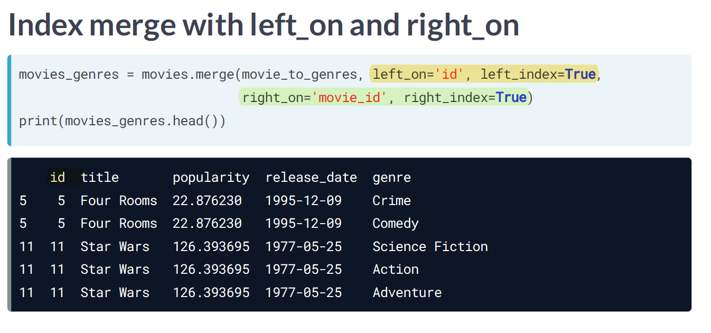Click "Four Rooms" in the Crime row
711x333 pixels.
[x=119, y=201]
